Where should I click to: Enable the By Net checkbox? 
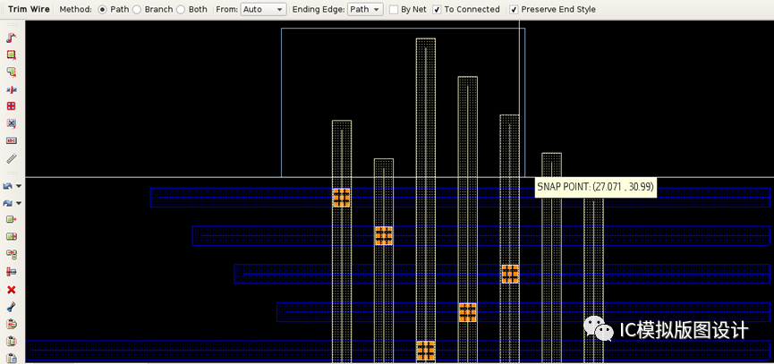(394, 9)
